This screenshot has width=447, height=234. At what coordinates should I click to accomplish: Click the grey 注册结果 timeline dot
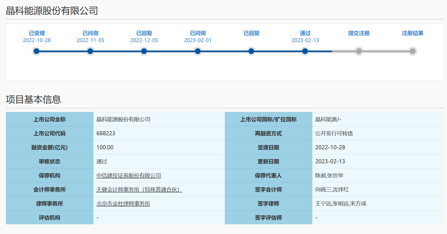413,51
